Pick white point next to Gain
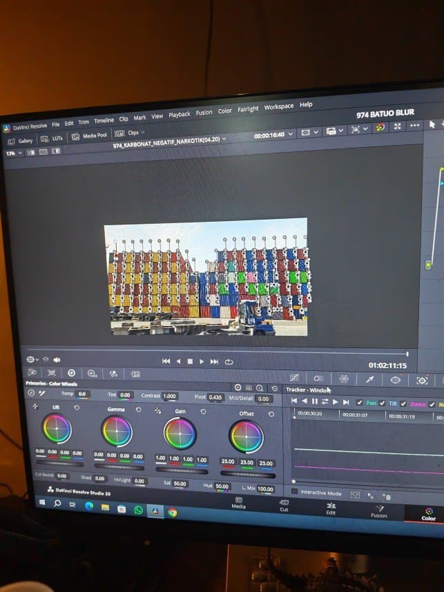The width and height of the screenshot is (444, 592). (158, 410)
